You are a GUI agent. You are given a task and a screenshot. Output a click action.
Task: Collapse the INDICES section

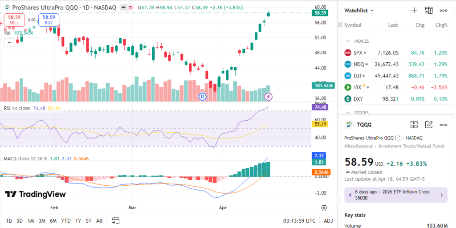pos(348,41)
